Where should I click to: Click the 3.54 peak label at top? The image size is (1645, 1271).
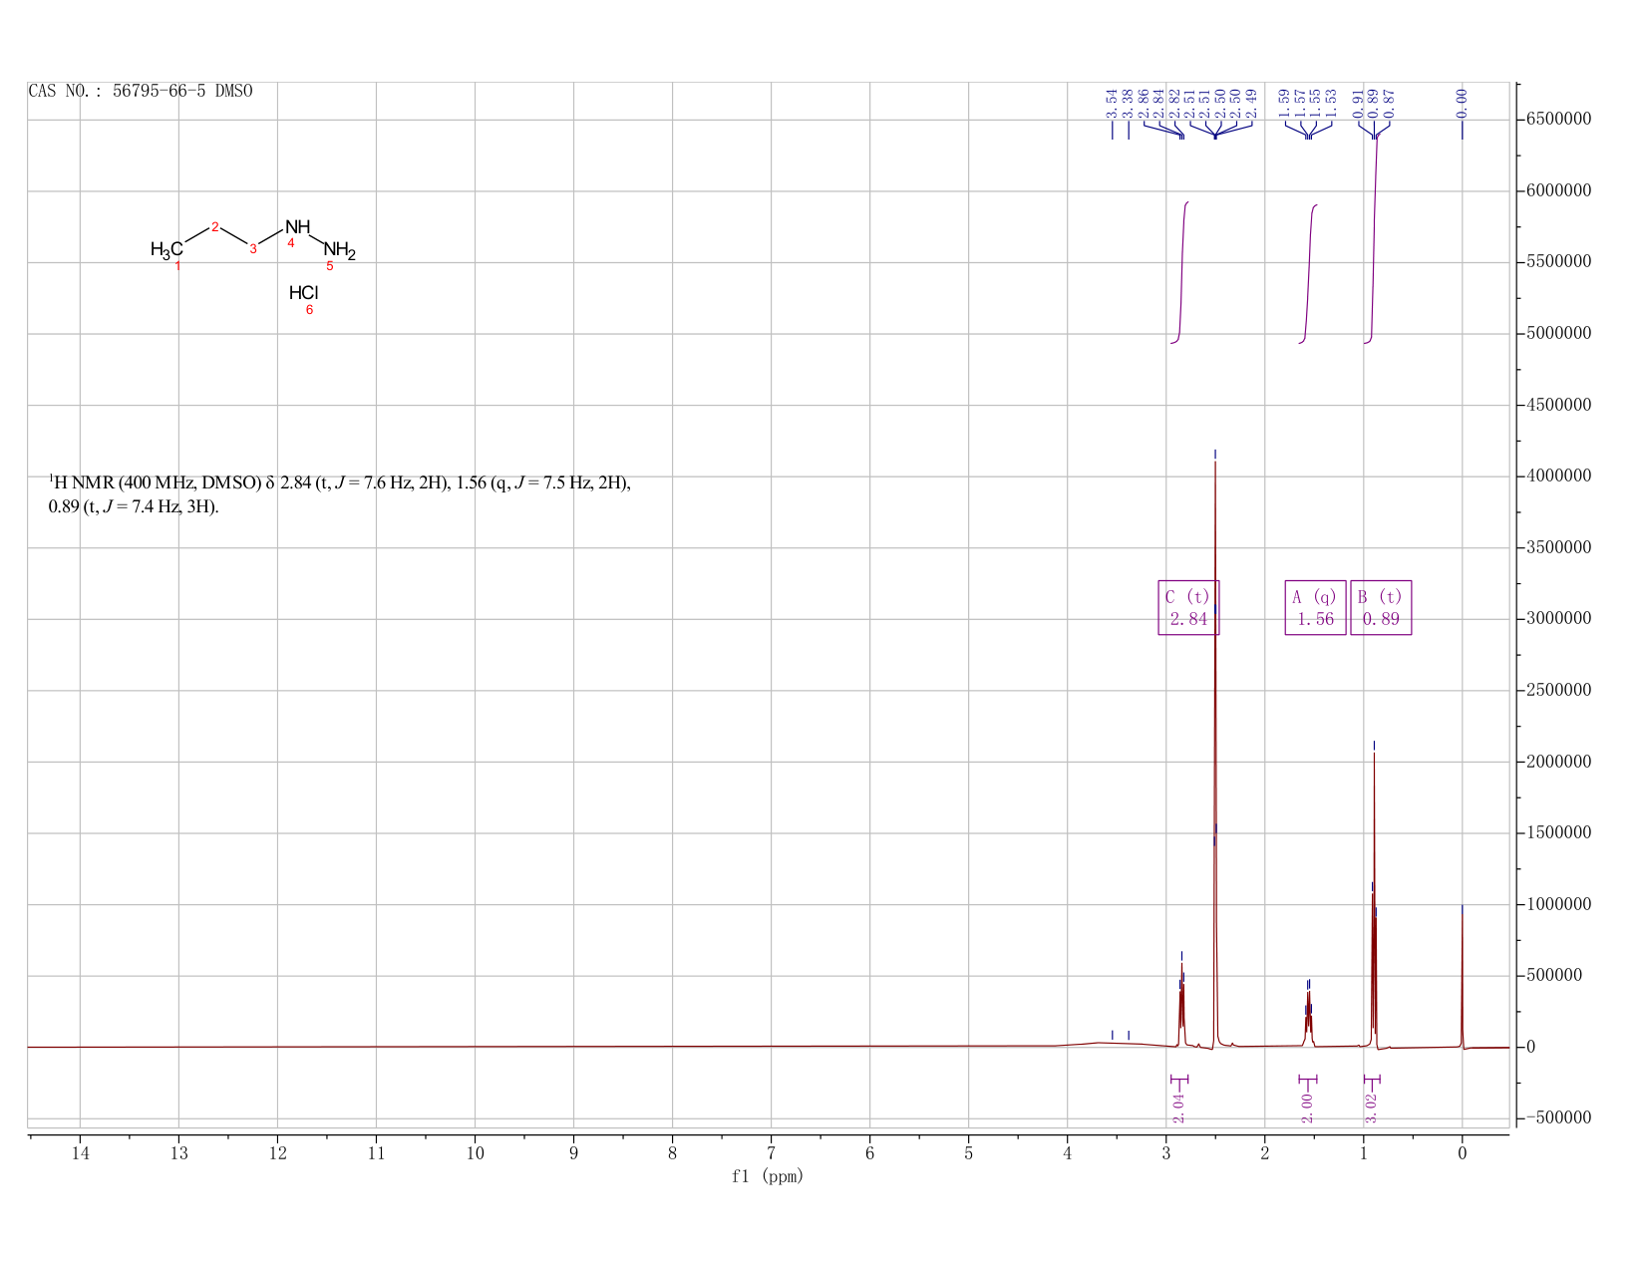click(x=1113, y=103)
